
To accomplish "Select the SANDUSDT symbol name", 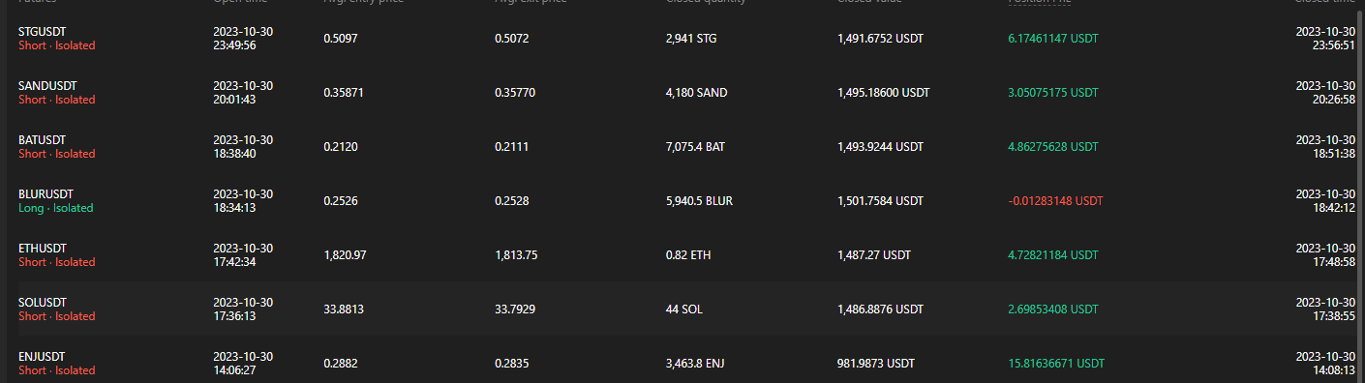I will (x=45, y=86).
